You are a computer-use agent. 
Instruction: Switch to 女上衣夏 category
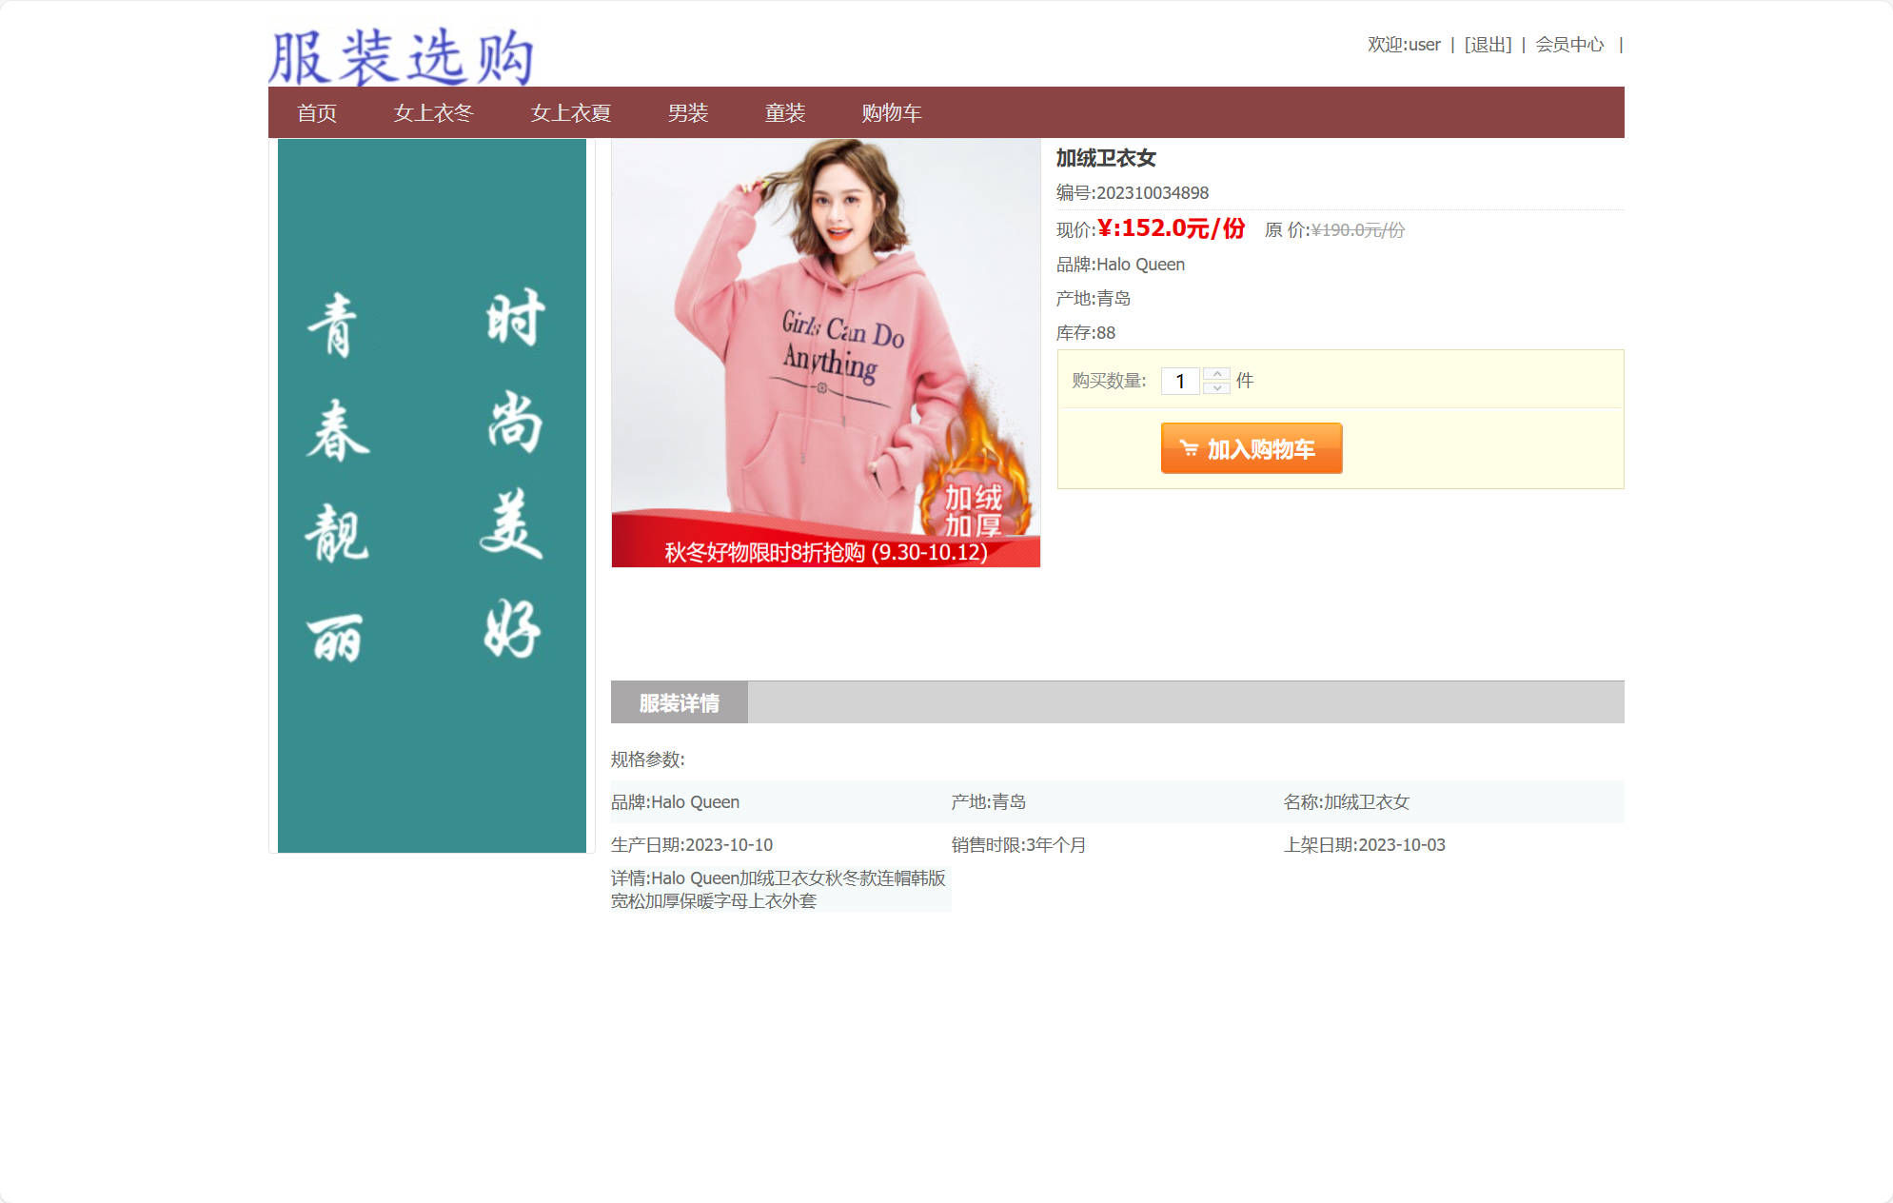coord(571,113)
